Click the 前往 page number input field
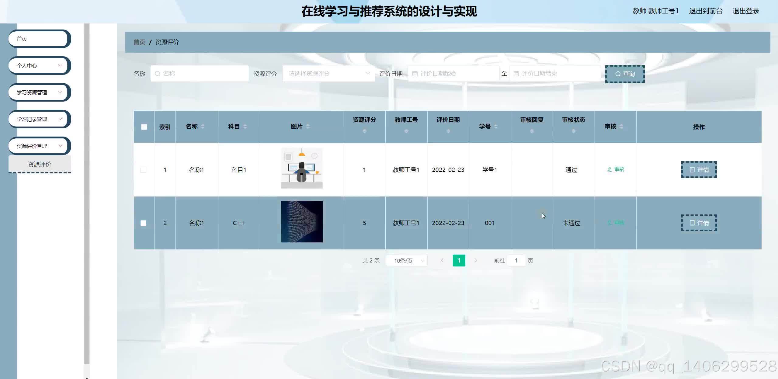Screen dimensions: 778x379 (x=516, y=260)
